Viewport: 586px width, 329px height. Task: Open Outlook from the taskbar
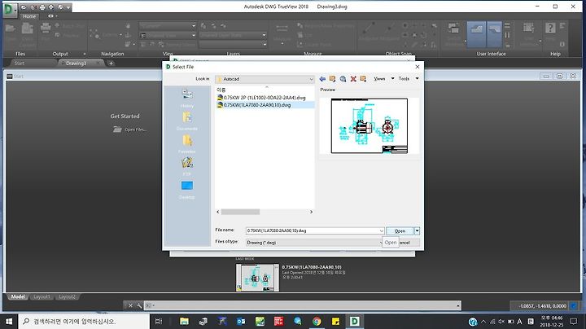(x=241, y=321)
